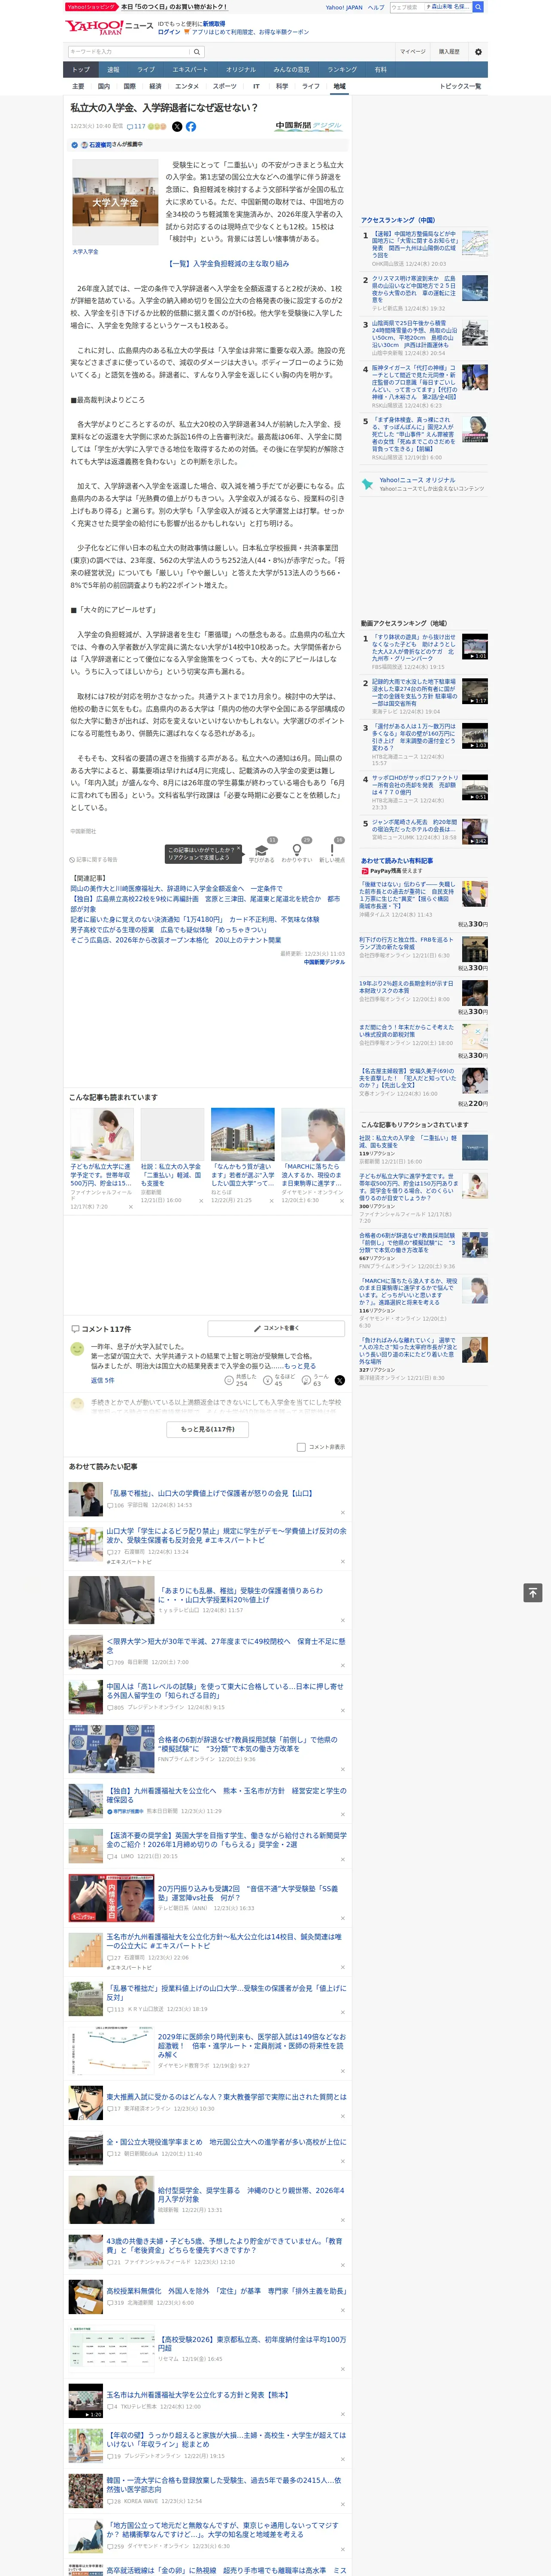
Task: Click the ログイン link
Action: click(169, 32)
